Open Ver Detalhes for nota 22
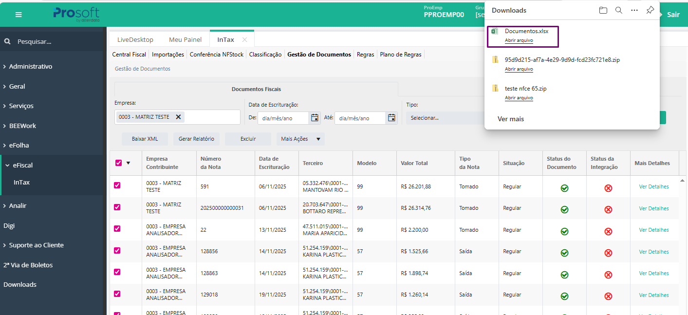The height and width of the screenshot is (315, 688). 653,230
